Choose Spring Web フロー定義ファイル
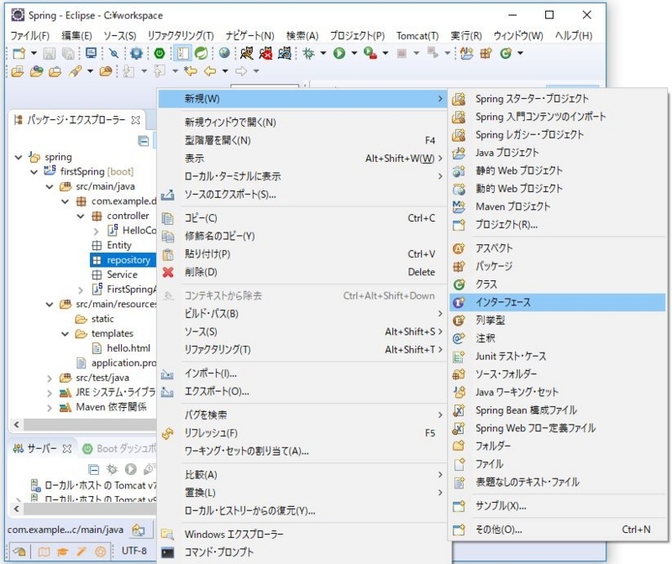 click(557, 428)
